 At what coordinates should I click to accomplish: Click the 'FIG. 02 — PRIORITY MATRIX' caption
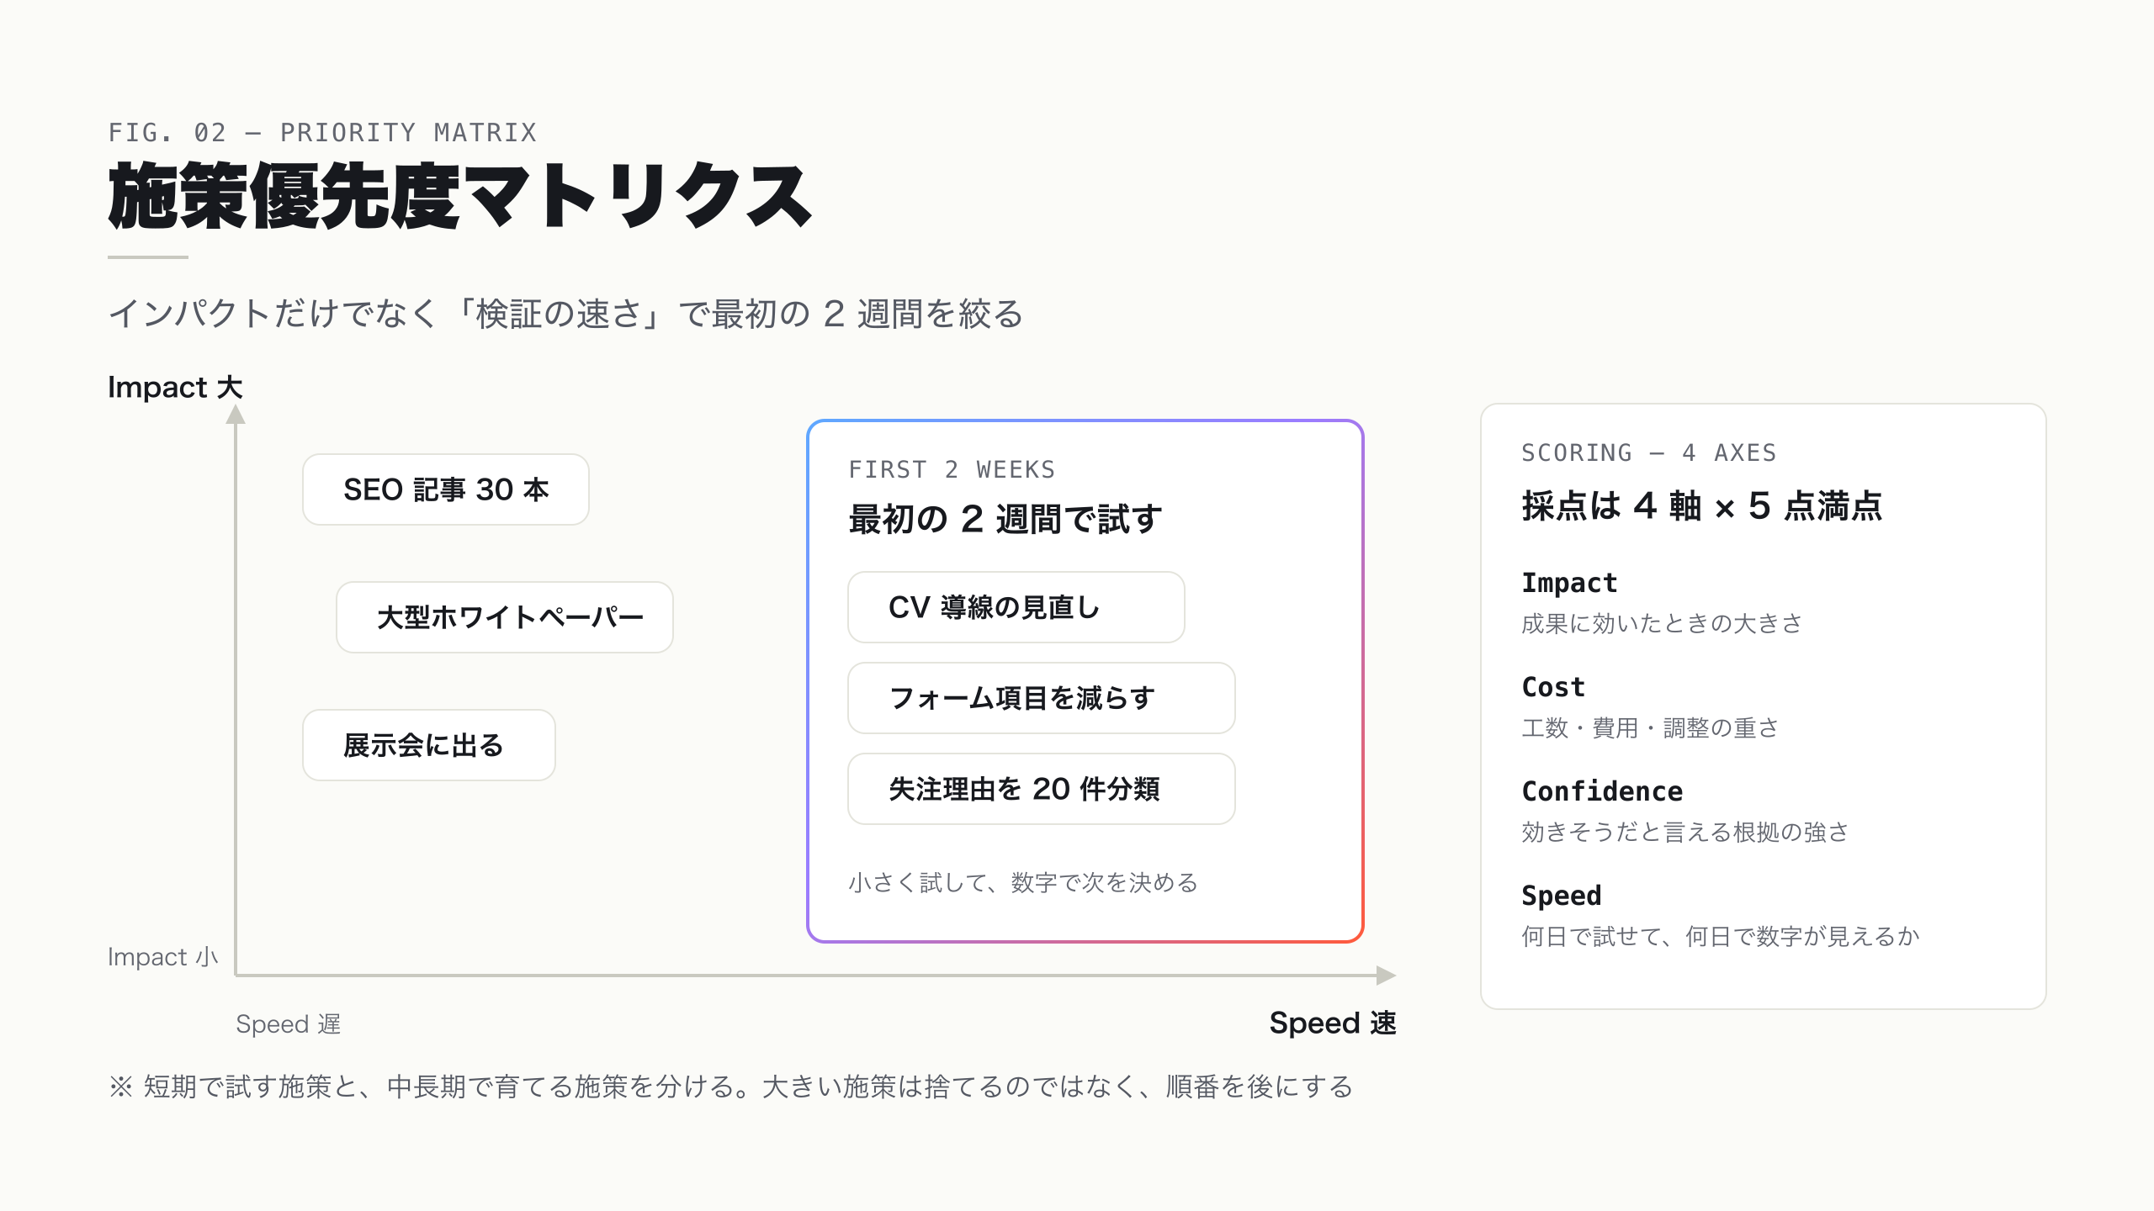[322, 133]
